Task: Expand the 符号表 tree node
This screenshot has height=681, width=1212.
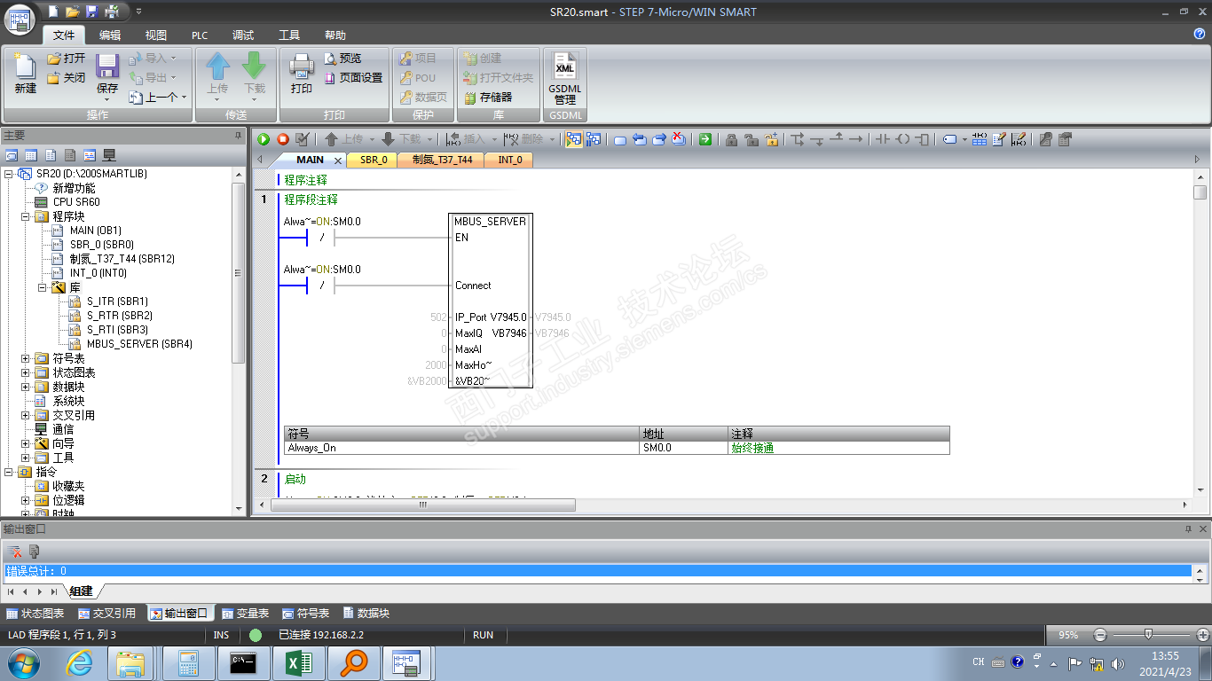Action: pos(26,358)
